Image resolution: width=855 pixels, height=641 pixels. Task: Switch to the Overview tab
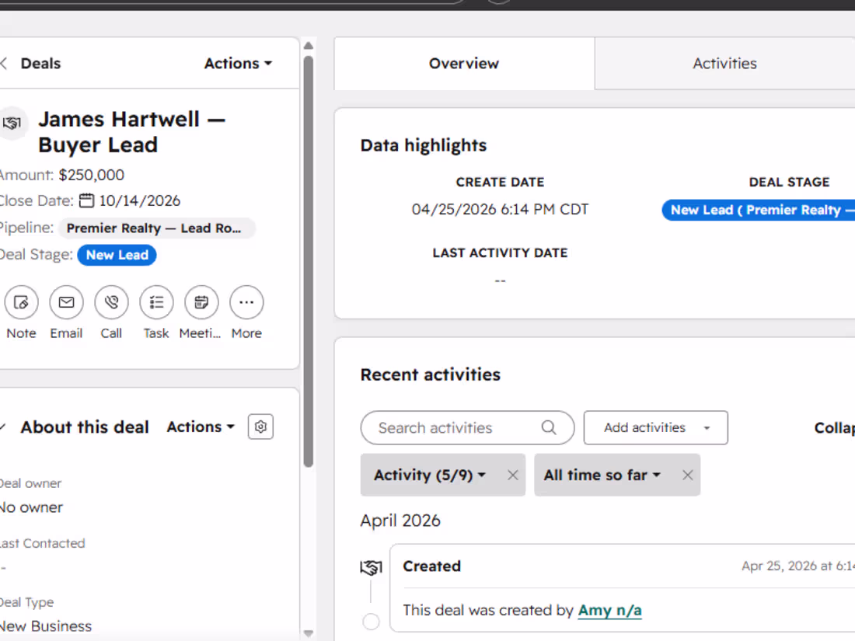point(464,63)
